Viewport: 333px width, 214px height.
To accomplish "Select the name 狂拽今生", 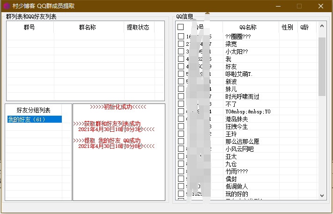I will coord(237,126).
